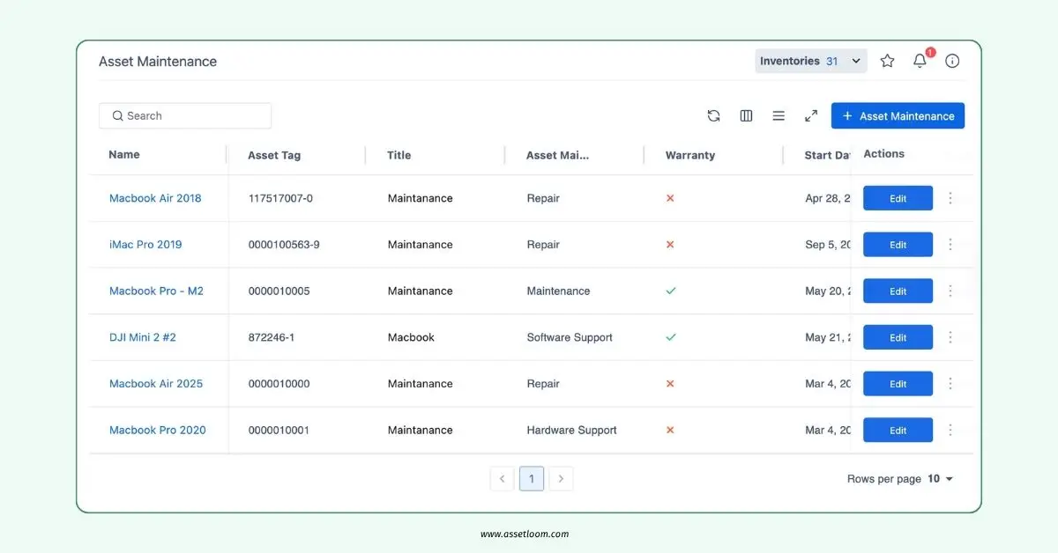Edit the Macbook Air 2025 row
The width and height of the screenshot is (1058, 553).
[x=898, y=384]
